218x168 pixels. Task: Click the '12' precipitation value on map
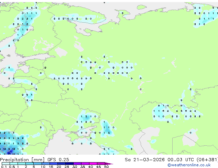click(x=4, y=149)
